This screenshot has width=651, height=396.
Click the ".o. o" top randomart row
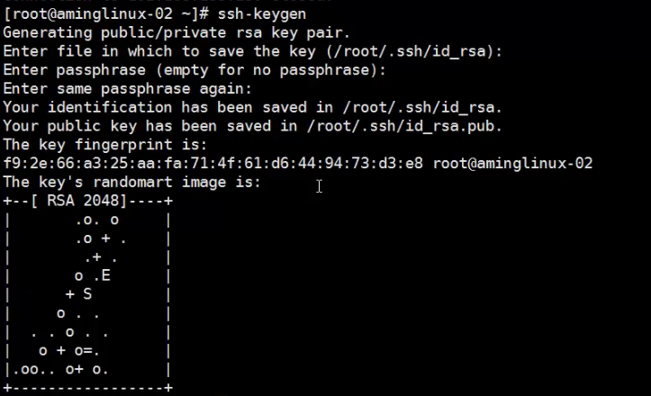coord(97,220)
